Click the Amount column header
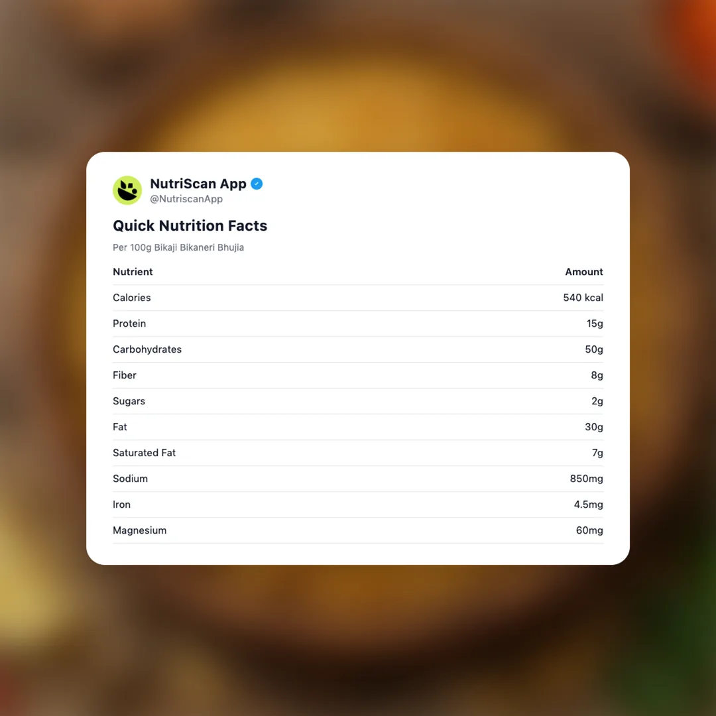This screenshot has width=716, height=716. point(583,272)
